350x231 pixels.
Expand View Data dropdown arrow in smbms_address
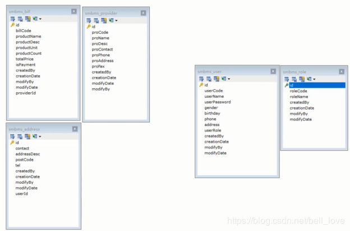[x=40, y=137]
